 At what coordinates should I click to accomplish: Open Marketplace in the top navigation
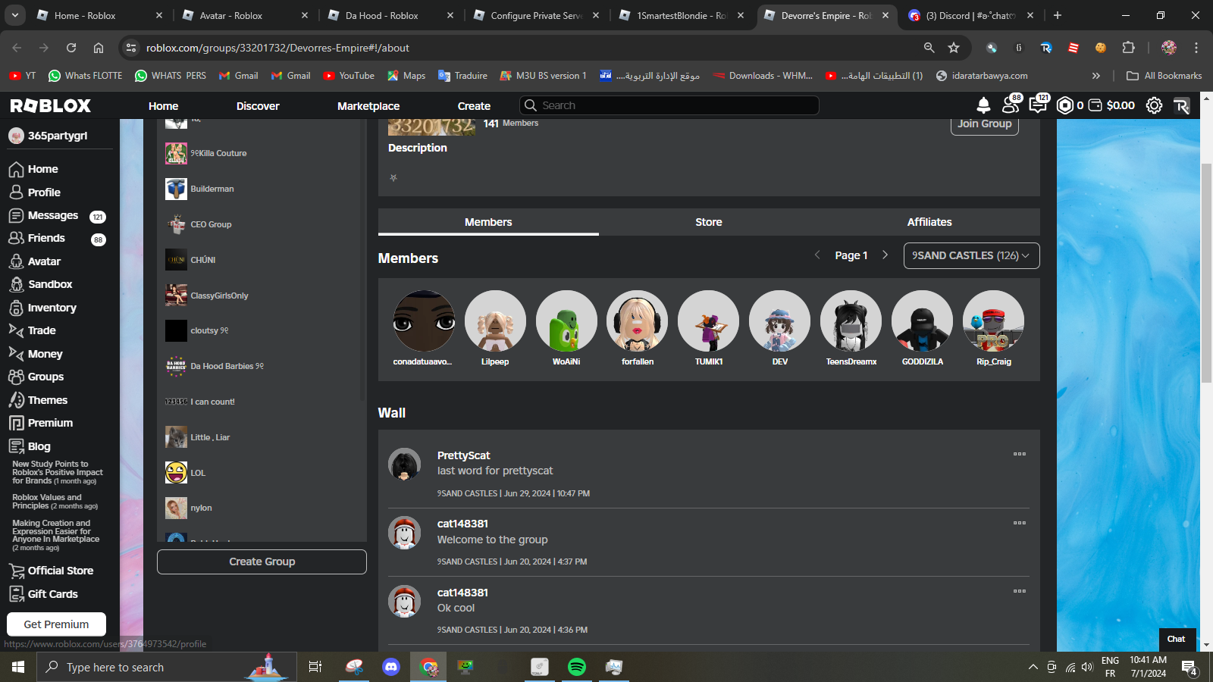pyautogui.click(x=368, y=106)
